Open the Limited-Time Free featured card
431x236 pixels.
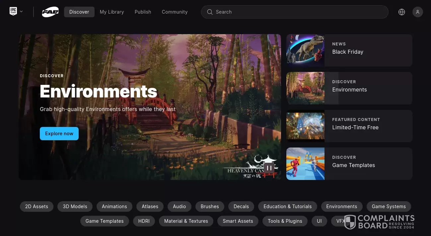349,126
